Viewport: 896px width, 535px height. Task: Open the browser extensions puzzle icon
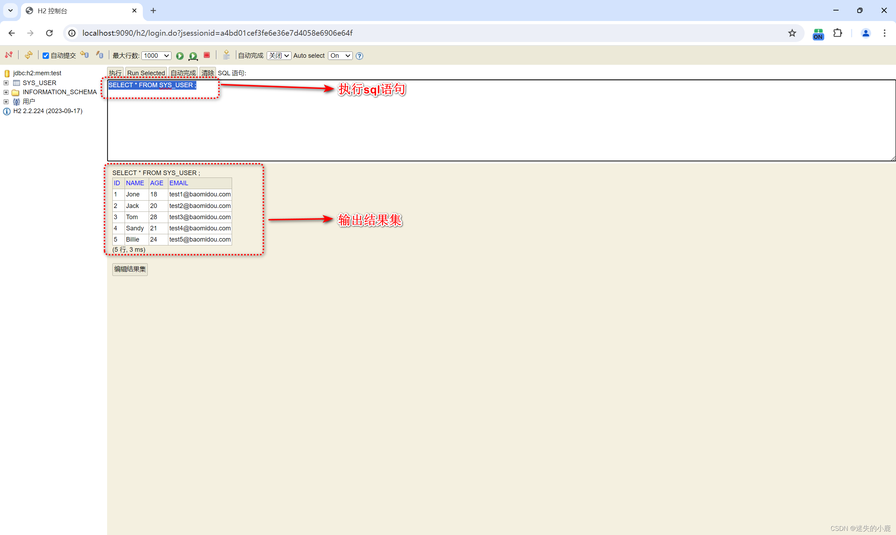tap(838, 33)
